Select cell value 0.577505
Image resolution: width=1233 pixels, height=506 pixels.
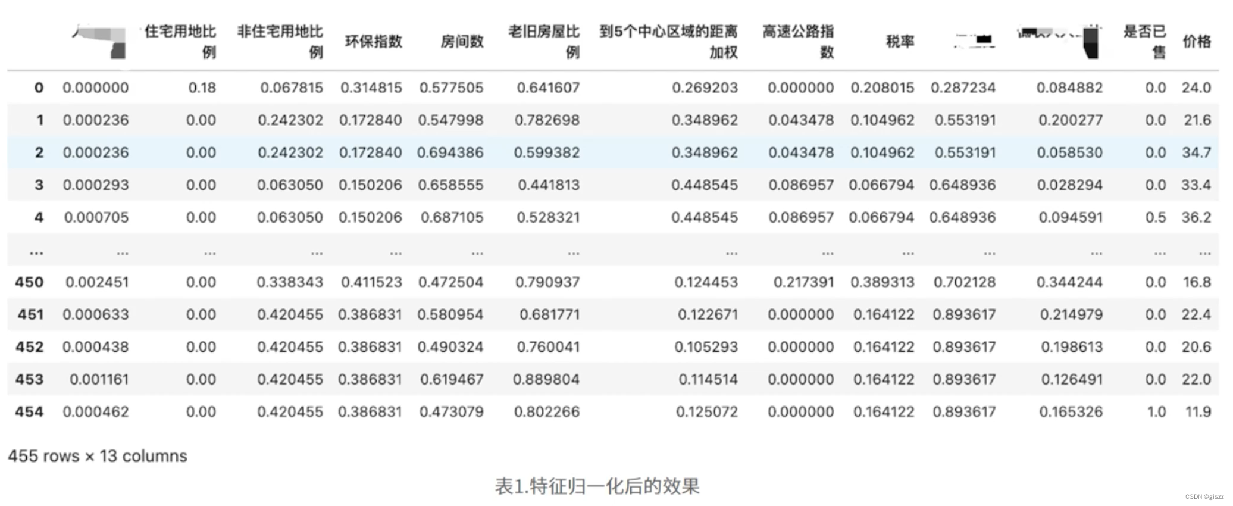point(451,88)
